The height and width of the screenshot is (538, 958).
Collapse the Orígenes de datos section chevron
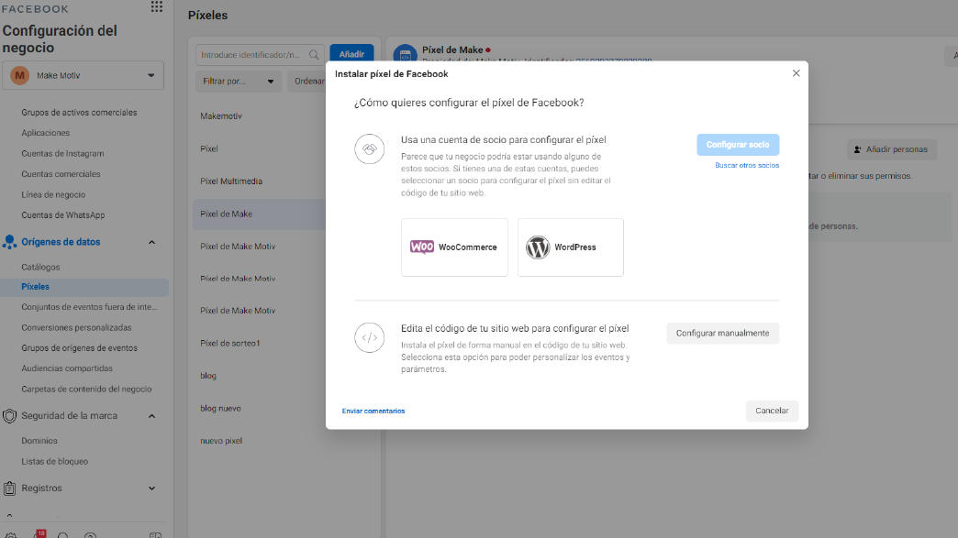point(151,242)
